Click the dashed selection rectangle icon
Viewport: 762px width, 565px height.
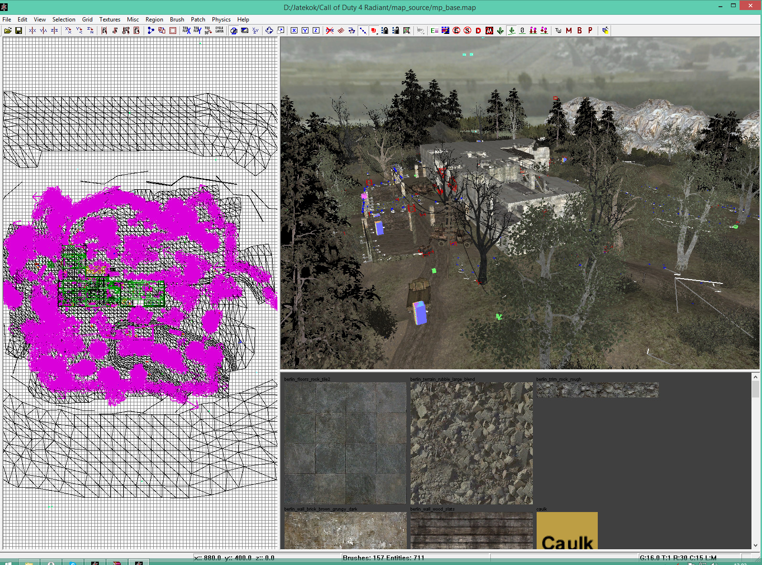173,31
